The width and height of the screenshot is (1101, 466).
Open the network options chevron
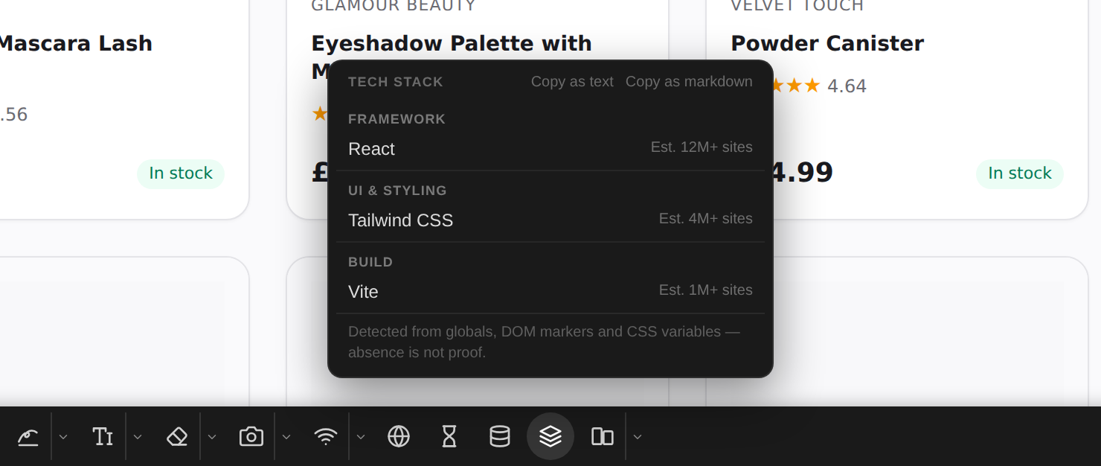(361, 436)
